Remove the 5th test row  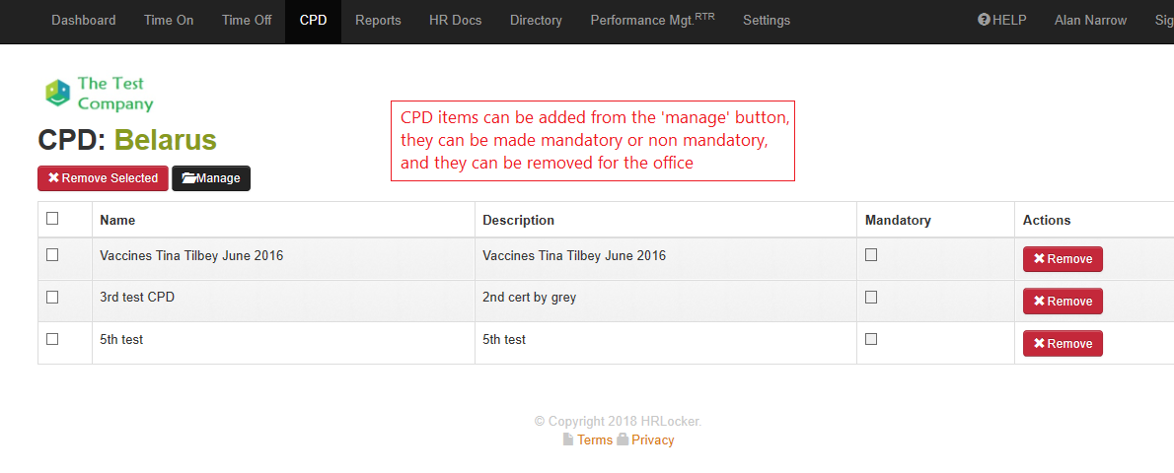[1063, 344]
